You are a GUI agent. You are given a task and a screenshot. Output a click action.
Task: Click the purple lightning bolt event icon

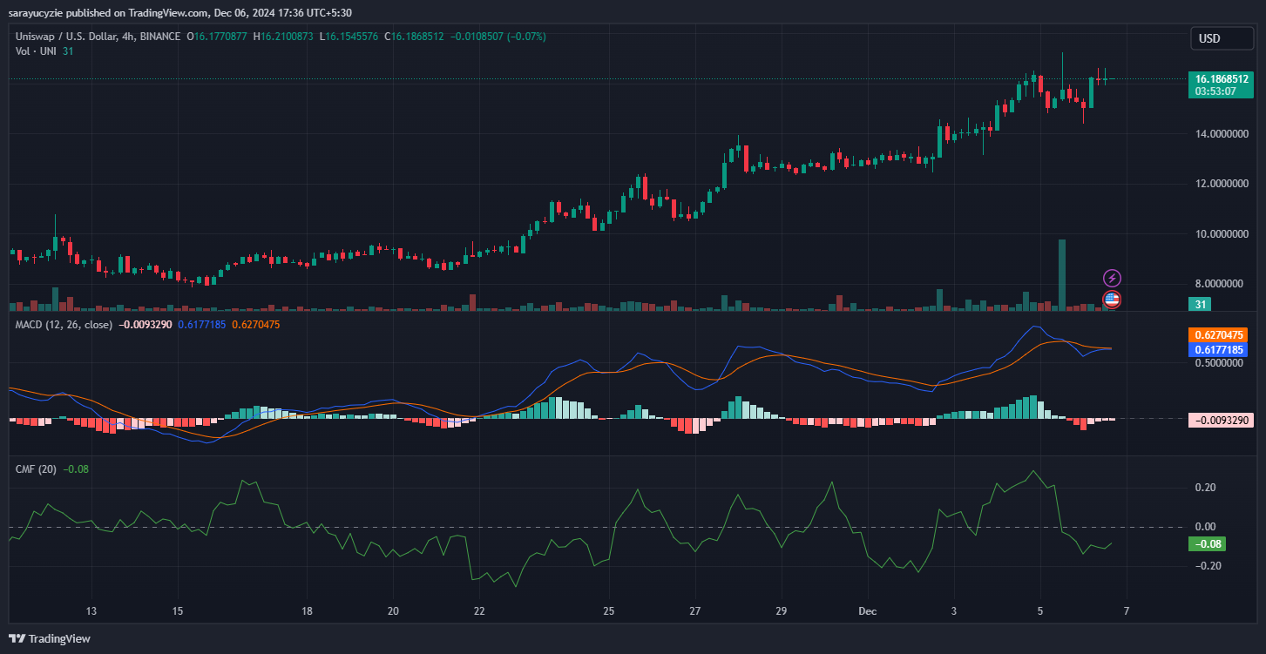(x=1112, y=279)
